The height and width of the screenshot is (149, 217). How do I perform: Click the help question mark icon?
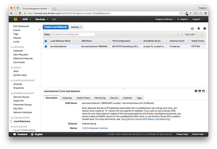click(x=205, y=28)
